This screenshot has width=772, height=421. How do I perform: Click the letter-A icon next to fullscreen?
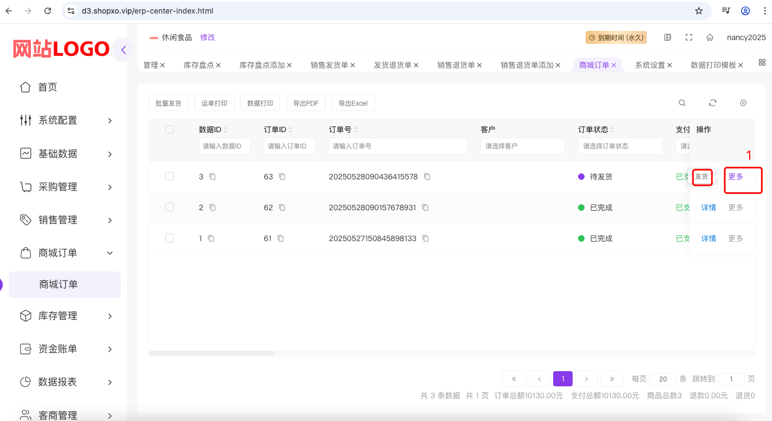(x=668, y=37)
